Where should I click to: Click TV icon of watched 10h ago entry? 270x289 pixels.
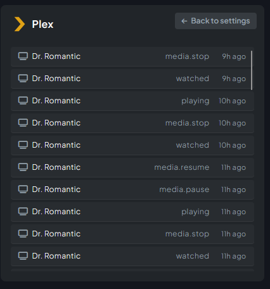(x=23, y=145)
